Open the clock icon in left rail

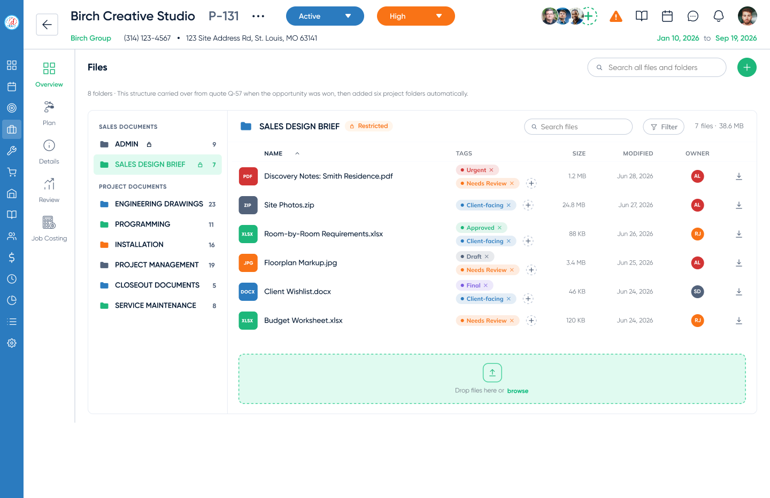pos(12,279)
